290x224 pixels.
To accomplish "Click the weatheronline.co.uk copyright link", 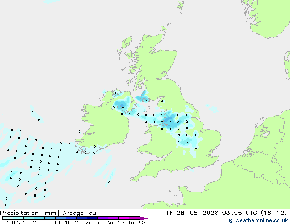I will (x=258, y=220).
